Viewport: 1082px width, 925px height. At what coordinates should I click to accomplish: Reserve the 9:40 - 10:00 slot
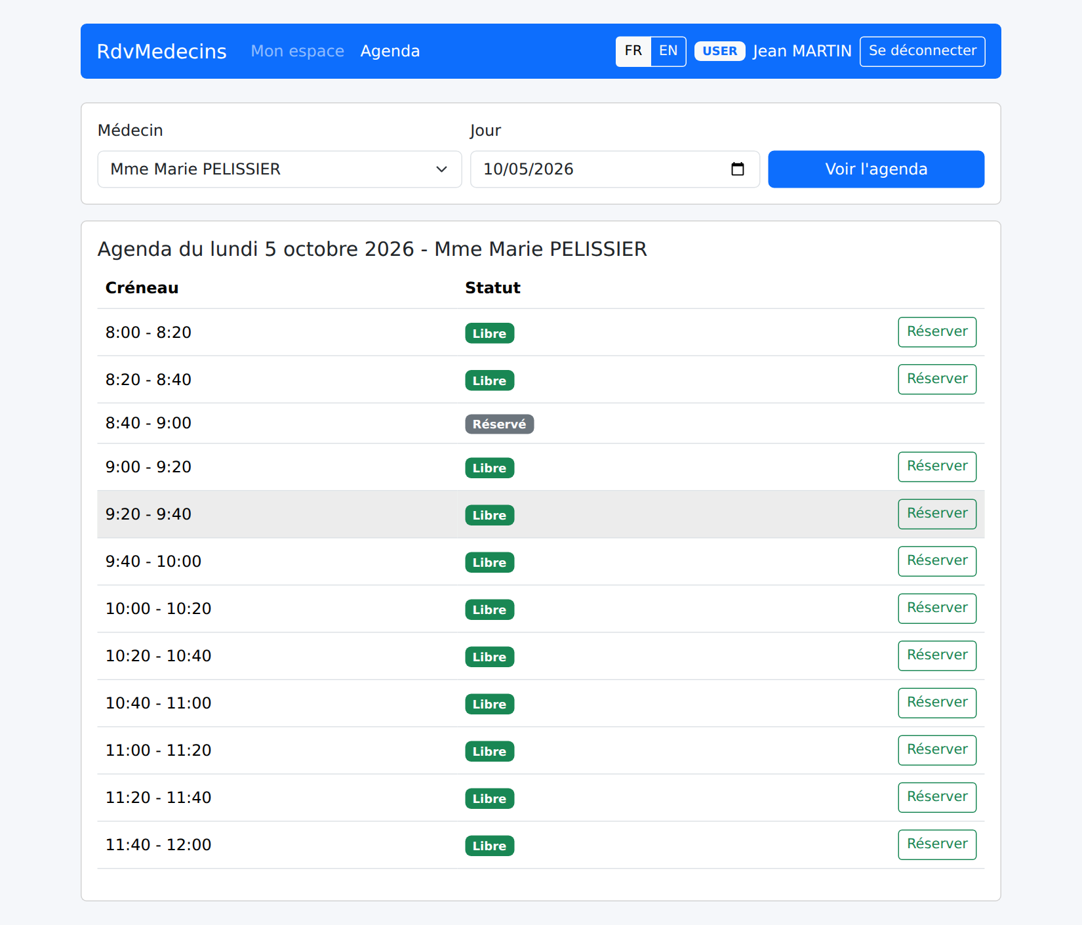(937, 561)
